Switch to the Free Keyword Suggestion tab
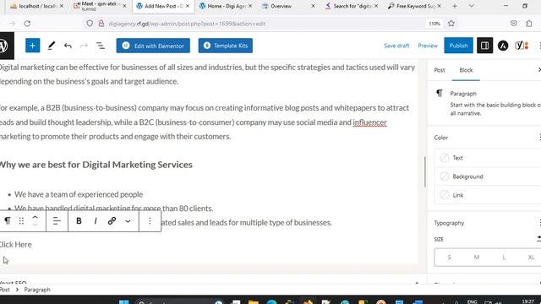The width and height of the screenshot is (541, 304). (x=414, y=6)
